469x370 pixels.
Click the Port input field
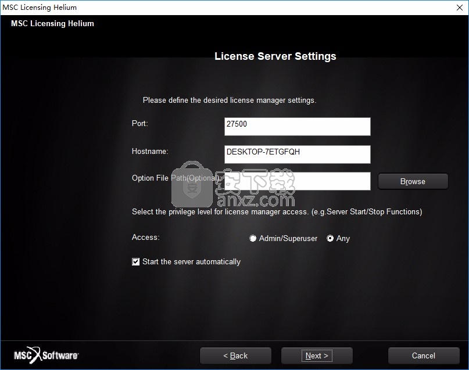(298, 127)
